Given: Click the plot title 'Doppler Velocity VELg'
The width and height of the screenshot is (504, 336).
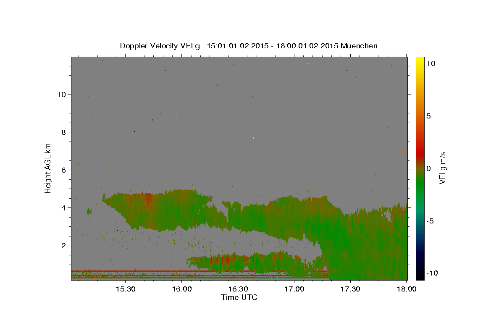Looking at the screenshot, I should click(x=161, y=46).
